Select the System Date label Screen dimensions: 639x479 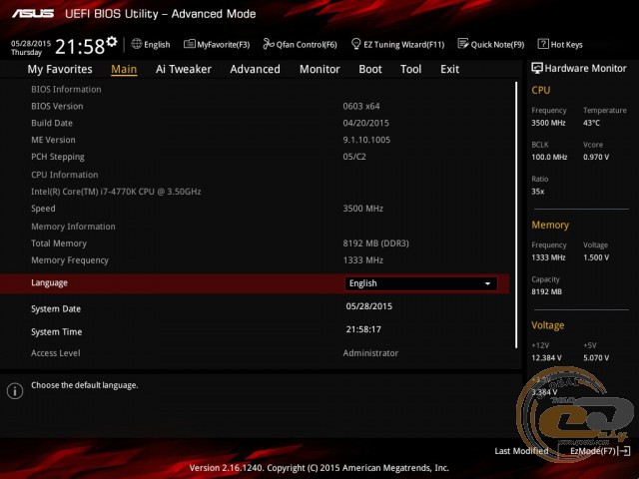point(56,309)
